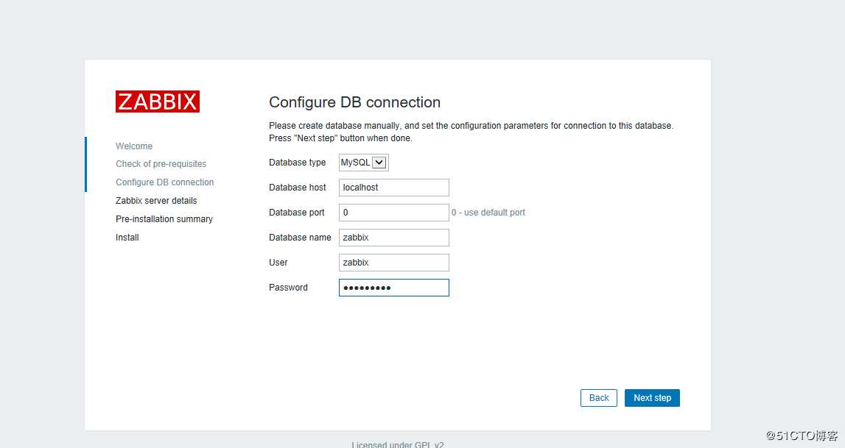Select Configure DB connection step in sidebar
Screen dimensions: 845x448
click(165, 182)
